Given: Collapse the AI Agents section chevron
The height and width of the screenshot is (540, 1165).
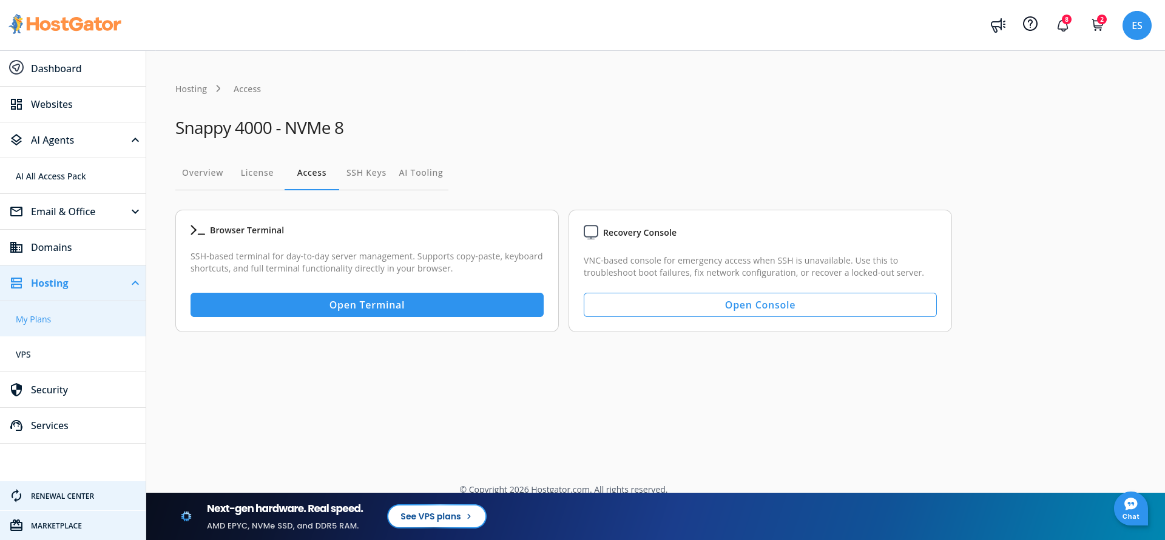Looking at the screenshot, I should click(135, 140).
